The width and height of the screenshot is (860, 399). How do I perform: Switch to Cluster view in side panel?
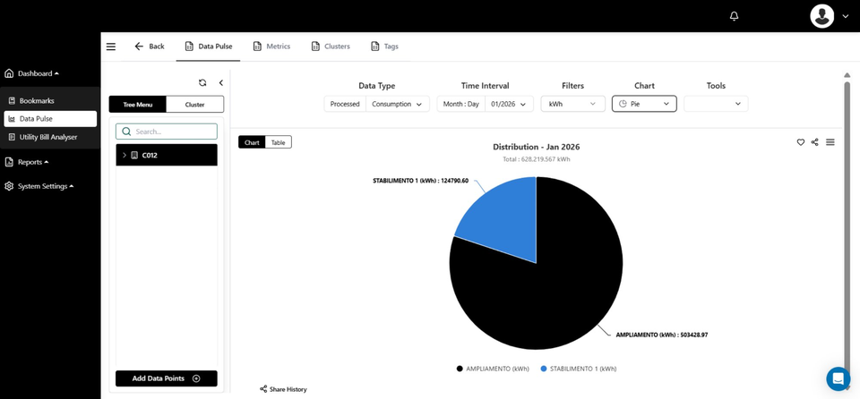[194, 105]
